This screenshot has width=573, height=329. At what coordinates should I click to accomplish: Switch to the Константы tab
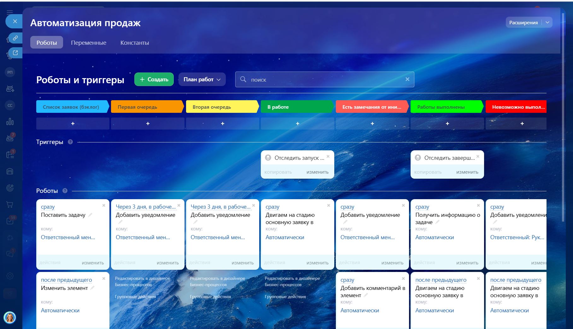coord(135,43)
